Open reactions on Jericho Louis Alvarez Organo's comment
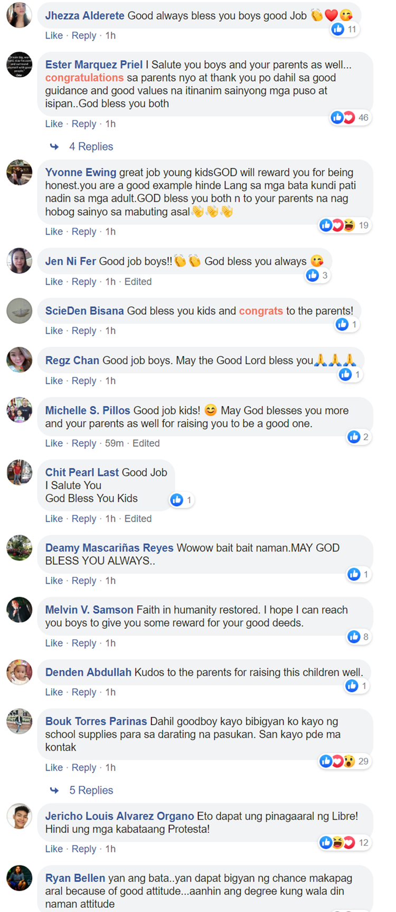Screen dimensions: 396x912 click(345, 843)
